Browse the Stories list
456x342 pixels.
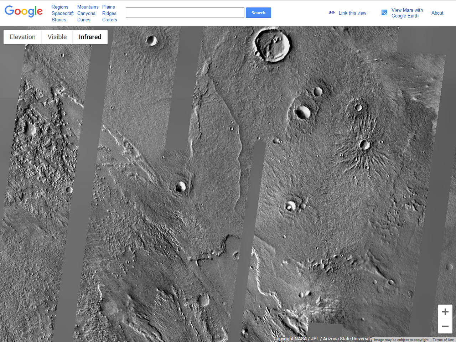[59, 20]
